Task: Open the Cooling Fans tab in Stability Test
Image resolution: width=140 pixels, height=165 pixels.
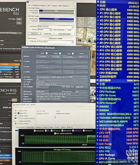Action: coord(30,127)
